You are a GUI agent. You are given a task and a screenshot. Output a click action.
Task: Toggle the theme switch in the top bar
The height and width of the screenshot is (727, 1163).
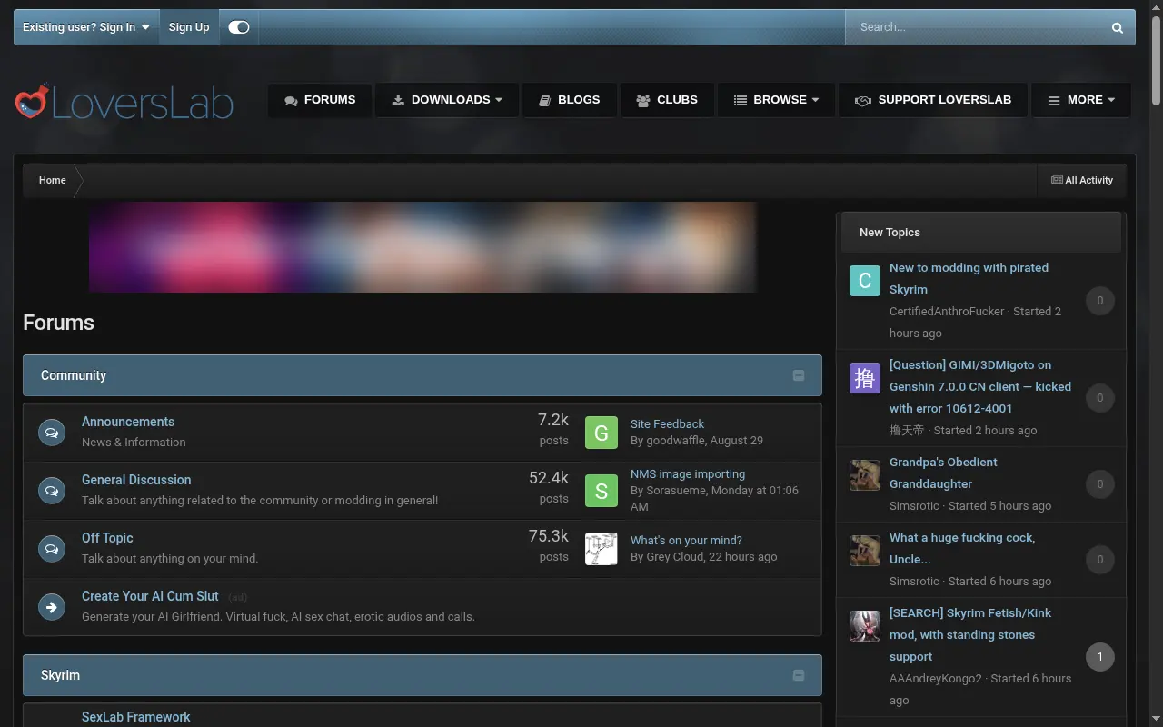pos(239,27)
